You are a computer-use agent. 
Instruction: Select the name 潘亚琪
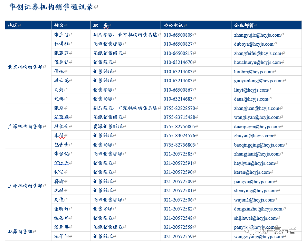(61, 227)
